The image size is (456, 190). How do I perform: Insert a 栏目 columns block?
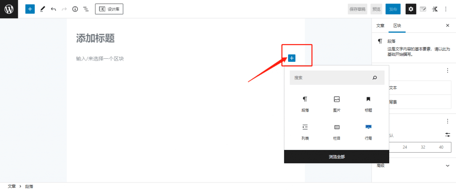(x=337, y=132)
